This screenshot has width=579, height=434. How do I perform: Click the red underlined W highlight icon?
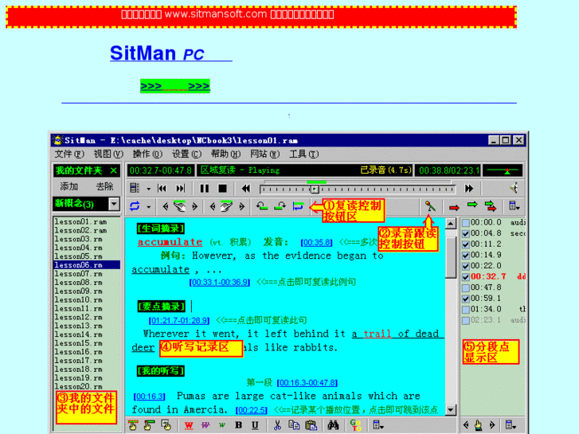coord(189,425)
